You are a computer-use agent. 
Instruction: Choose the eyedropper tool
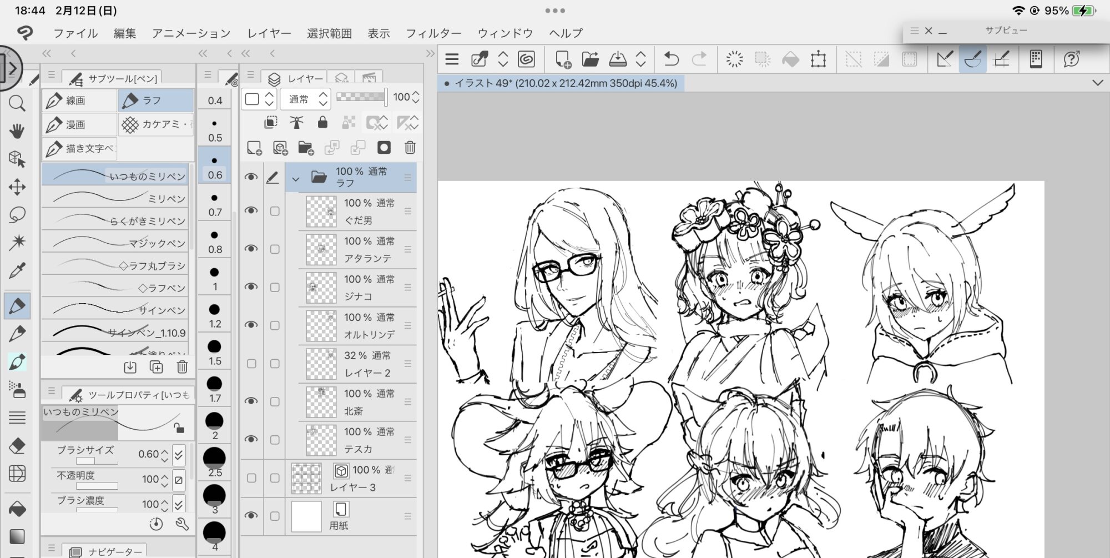17,271
